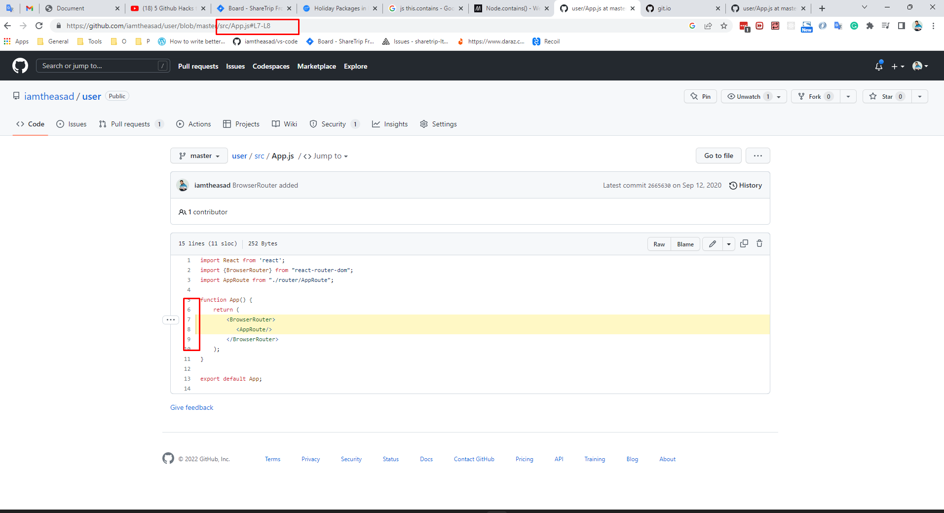This screenshot has width=944, height=513.
Task: Click the GitHub logo in the header
Action: 19,65
